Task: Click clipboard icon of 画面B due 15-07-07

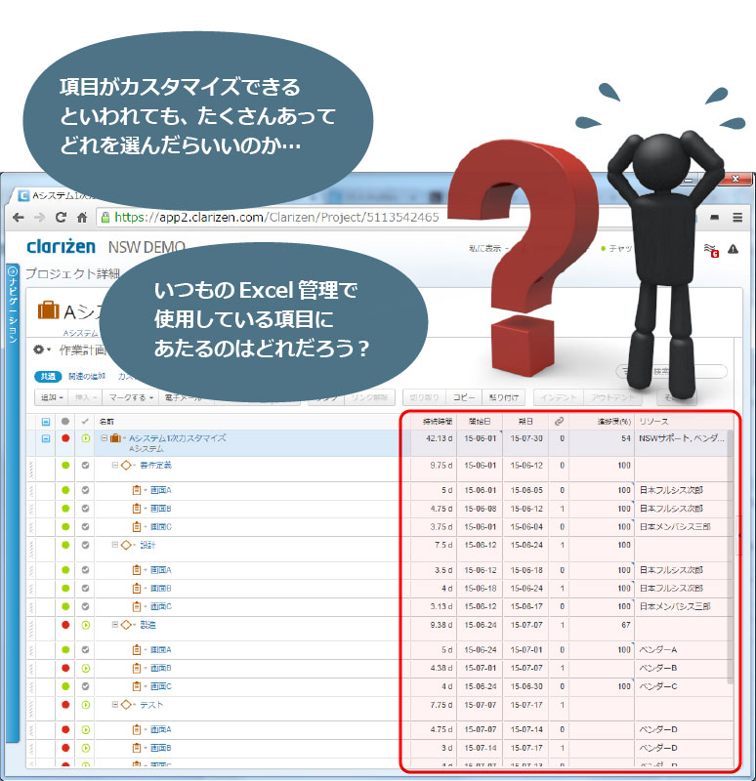Action: [x=137, y=668]
